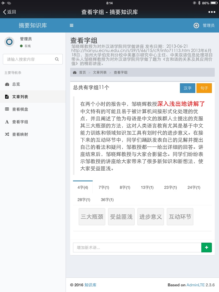Open the three-dot more options menu

[212, 12]
